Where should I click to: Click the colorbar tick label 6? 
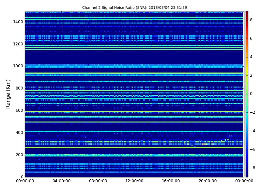click(251, 39)
